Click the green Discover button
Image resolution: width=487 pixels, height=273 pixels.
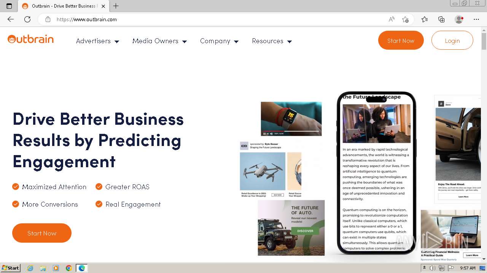[x=305, y=231]
